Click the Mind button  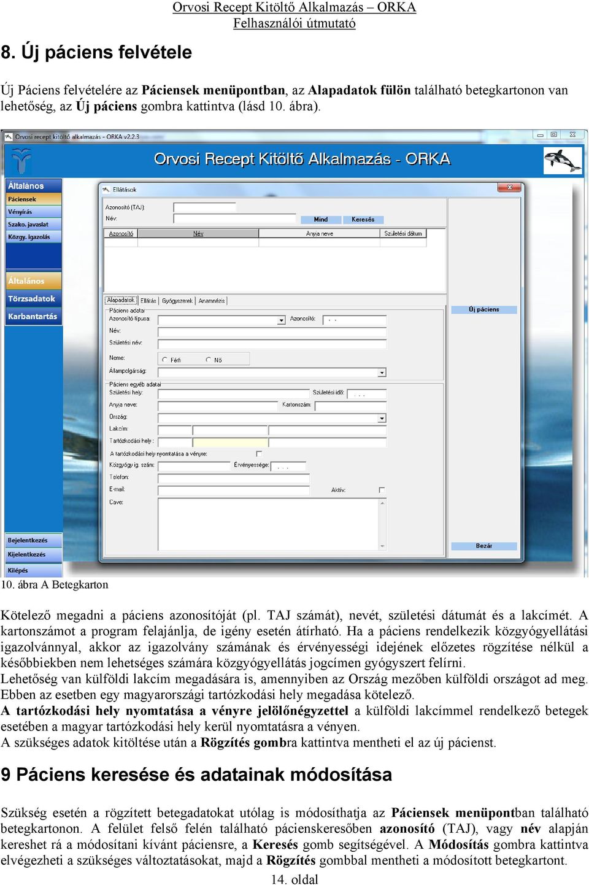point(321,219)
